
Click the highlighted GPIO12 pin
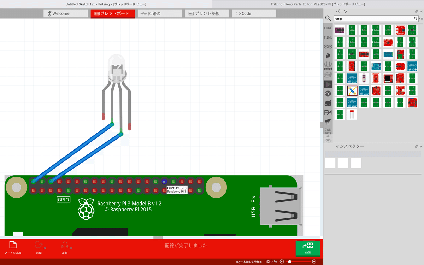(x=164, y=181)
